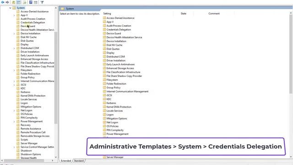
Task: Select Early Launch Antimalware in the tree
Action: coord(35,55)
